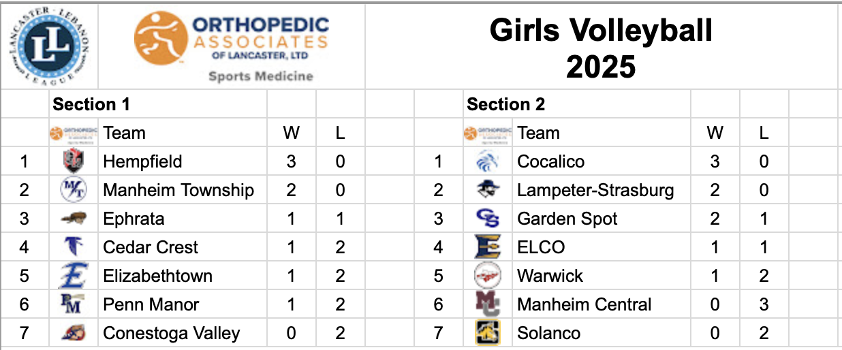The image size is (842, 350).
Task: Click the Cedar Crest team logo
Action: 73,247
